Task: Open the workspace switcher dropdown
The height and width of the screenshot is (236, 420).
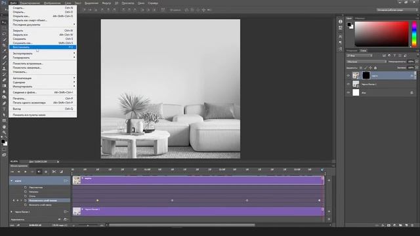Action: pos(397,10)
